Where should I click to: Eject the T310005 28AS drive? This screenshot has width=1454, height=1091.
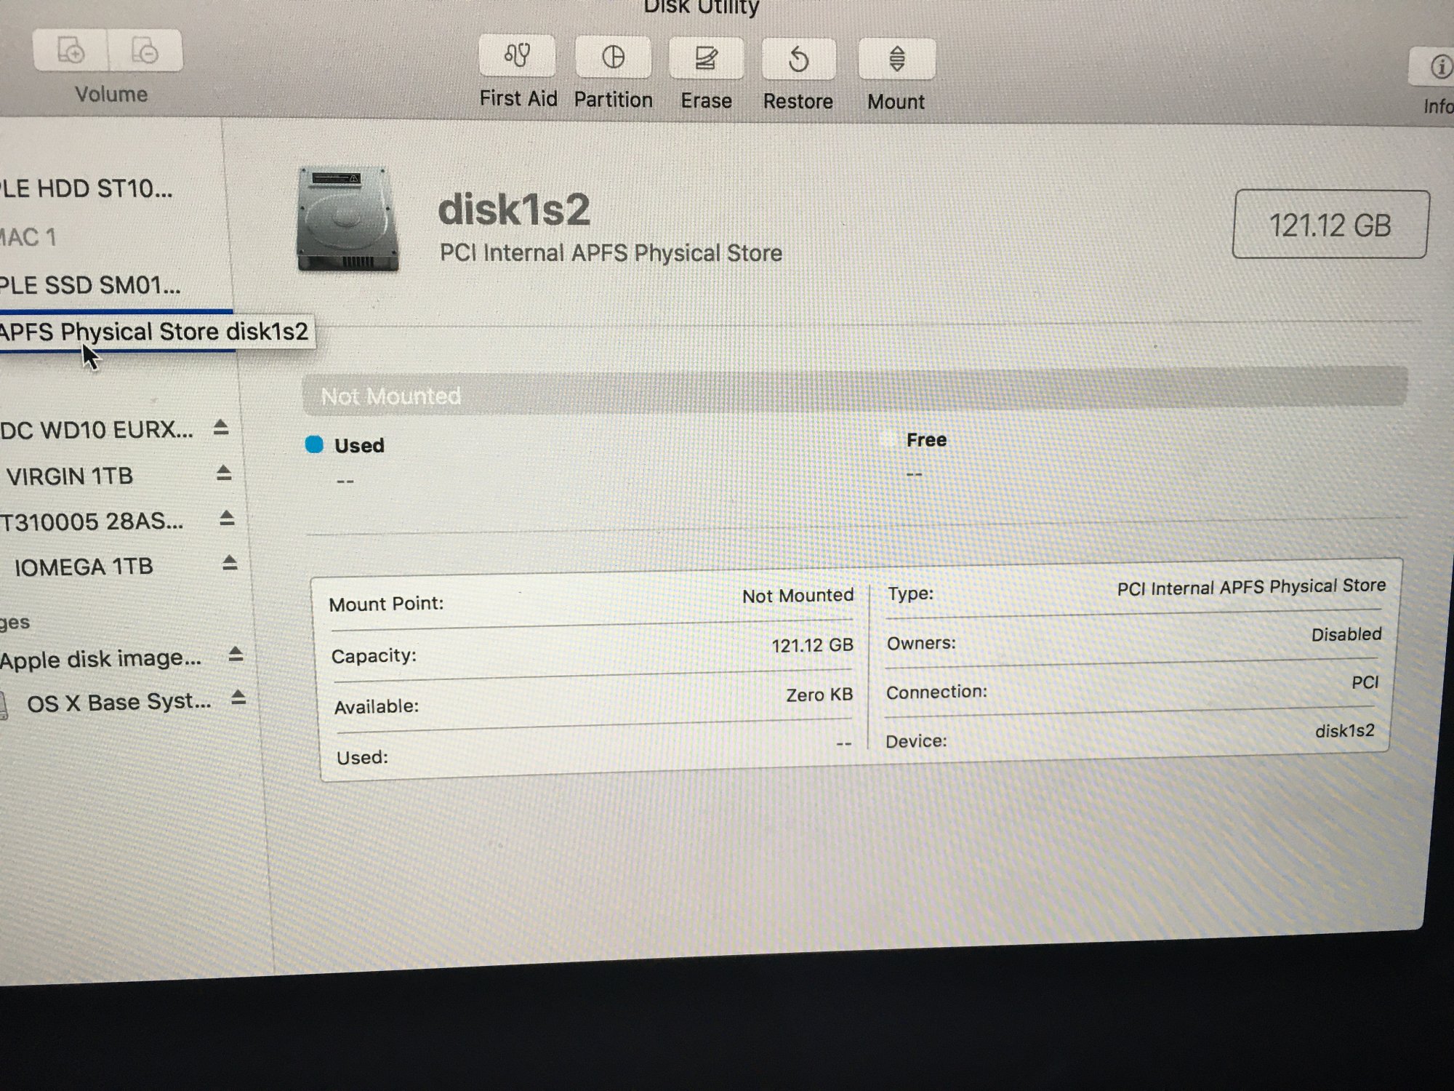pyautogui.click(x=227, y=519)
